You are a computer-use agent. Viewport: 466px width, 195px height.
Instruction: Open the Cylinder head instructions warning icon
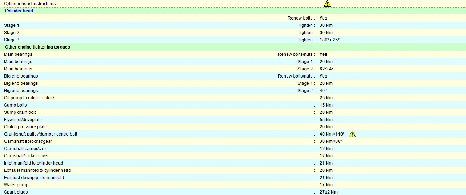[x=327, y=4]
